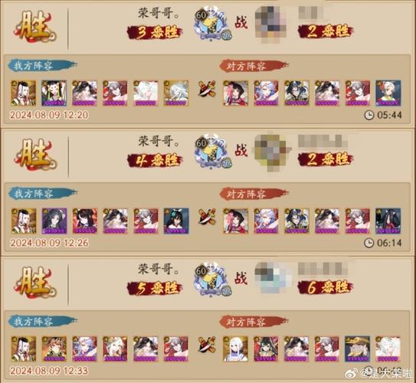416x383 pixels.
Task: Select clock duration icon beside 05:44
Action: (x=369, y=115)
